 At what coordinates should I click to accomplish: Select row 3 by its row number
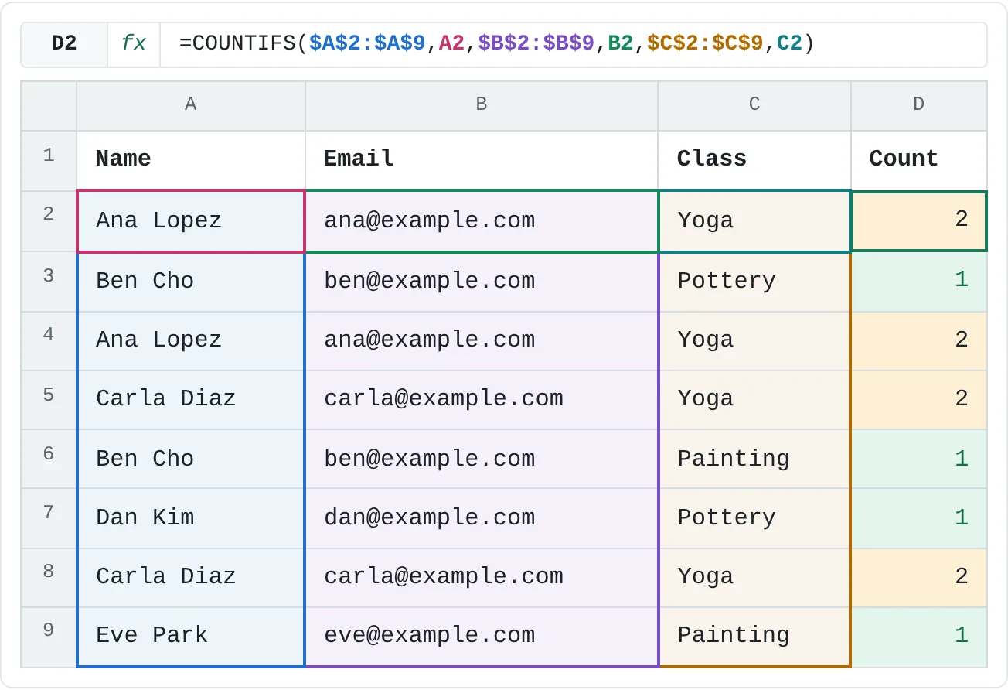pyautogui.click(x=49, y=281)
